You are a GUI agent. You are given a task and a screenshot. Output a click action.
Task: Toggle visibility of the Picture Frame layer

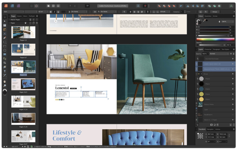[233, 104]
